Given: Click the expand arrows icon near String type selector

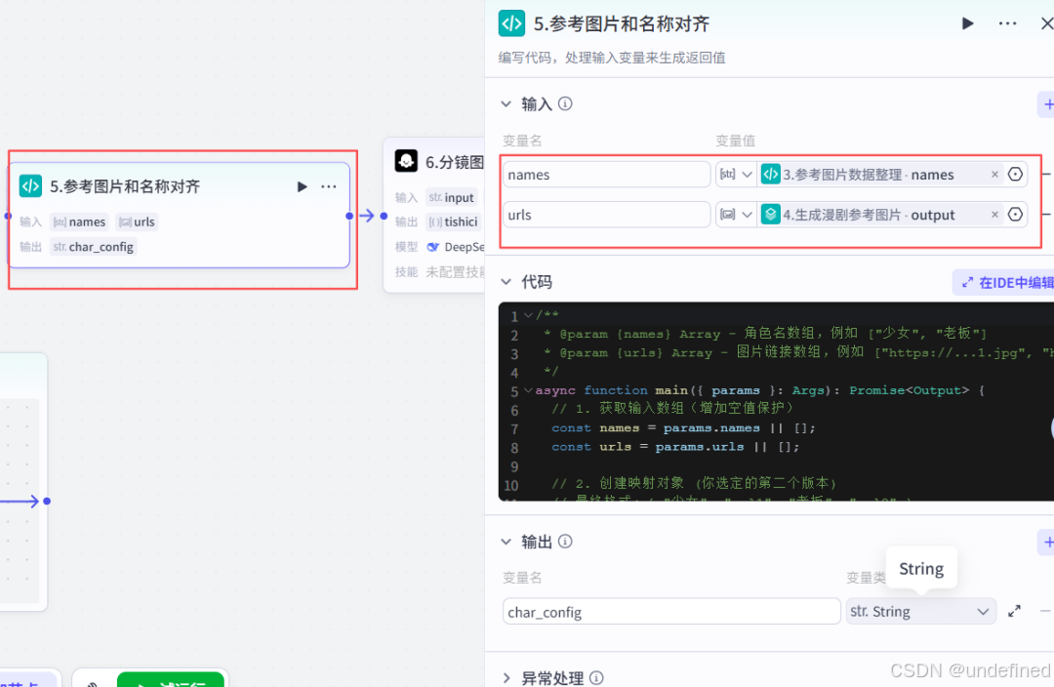Looking at the screenshot, I should [1014, 611].
